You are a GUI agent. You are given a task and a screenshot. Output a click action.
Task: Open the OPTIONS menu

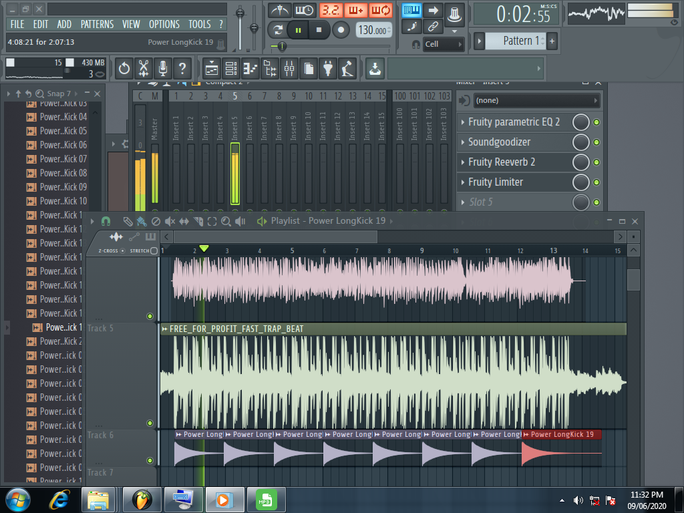[x=164, y=24]
